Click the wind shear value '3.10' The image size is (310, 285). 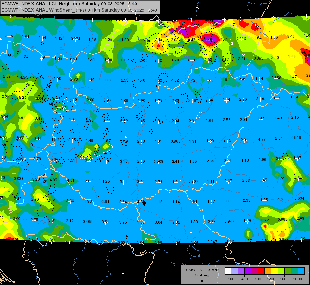tap(124, 161)
